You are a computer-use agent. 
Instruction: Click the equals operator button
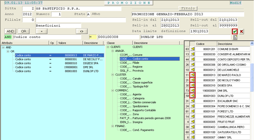pyautogui.click(x=41, y=31)
